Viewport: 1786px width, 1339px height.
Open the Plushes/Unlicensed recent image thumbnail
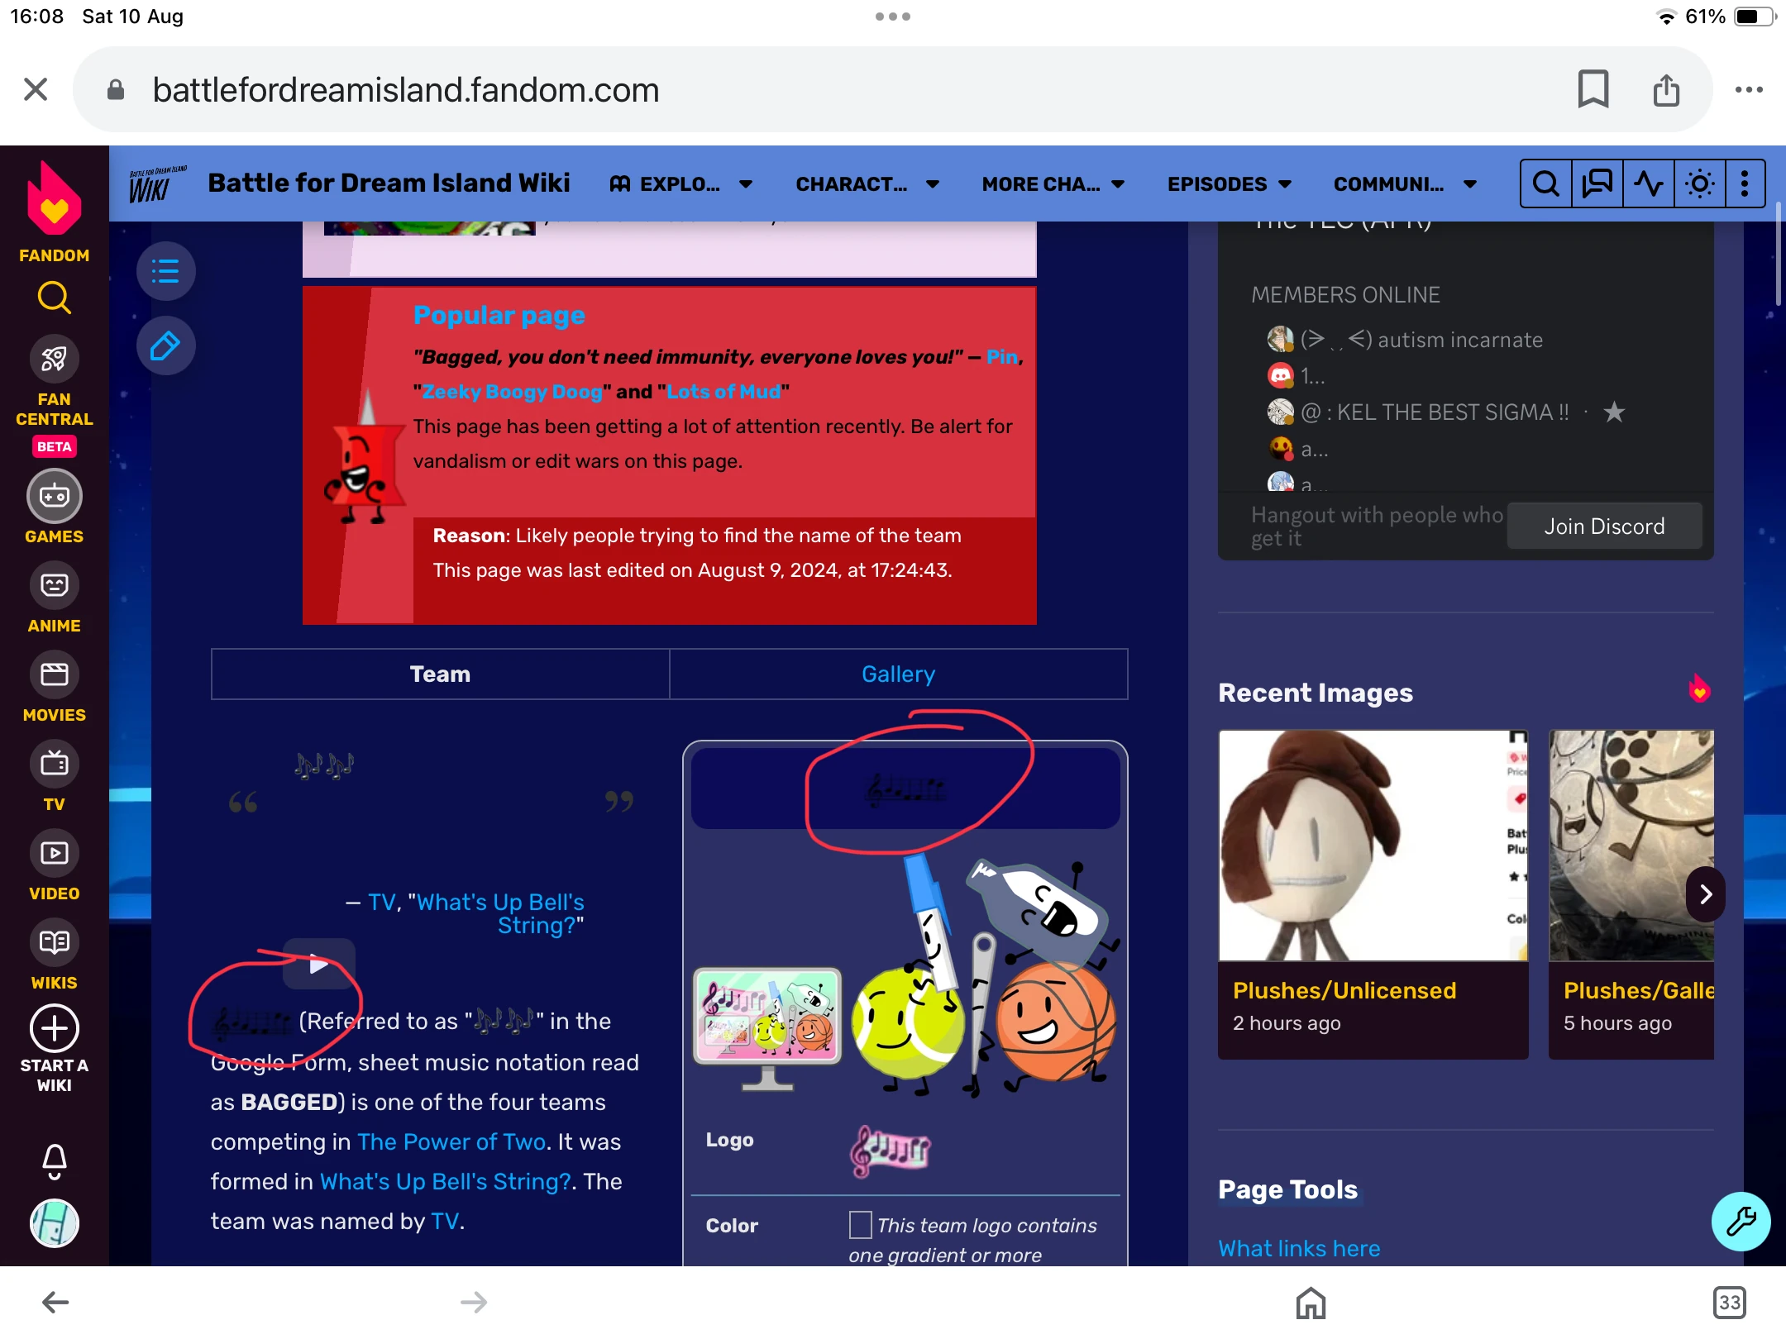click(x=1373, y=845)
